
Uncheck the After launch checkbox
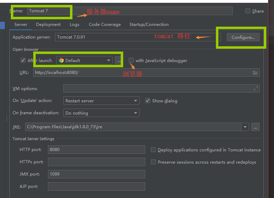23,60
